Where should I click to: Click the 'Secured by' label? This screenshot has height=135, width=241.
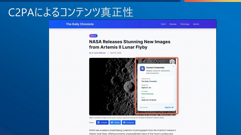pos(144,107)
